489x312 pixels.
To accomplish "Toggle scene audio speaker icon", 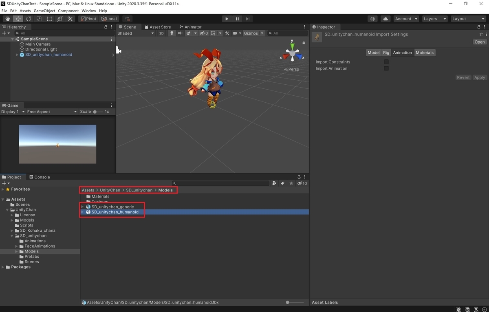I will (x=180, y=33).
